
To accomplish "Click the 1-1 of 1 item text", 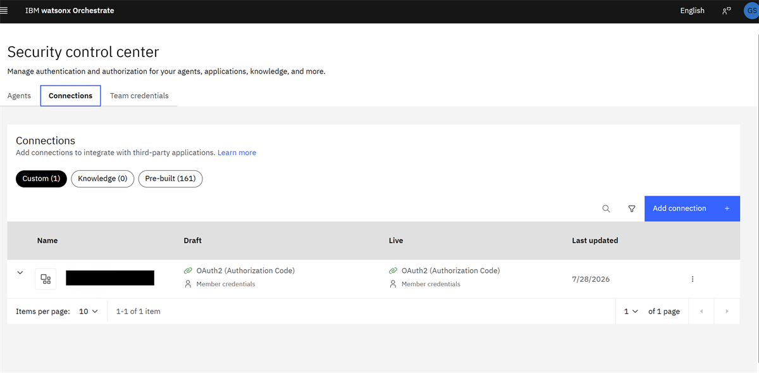I will [x=139, y=312].
